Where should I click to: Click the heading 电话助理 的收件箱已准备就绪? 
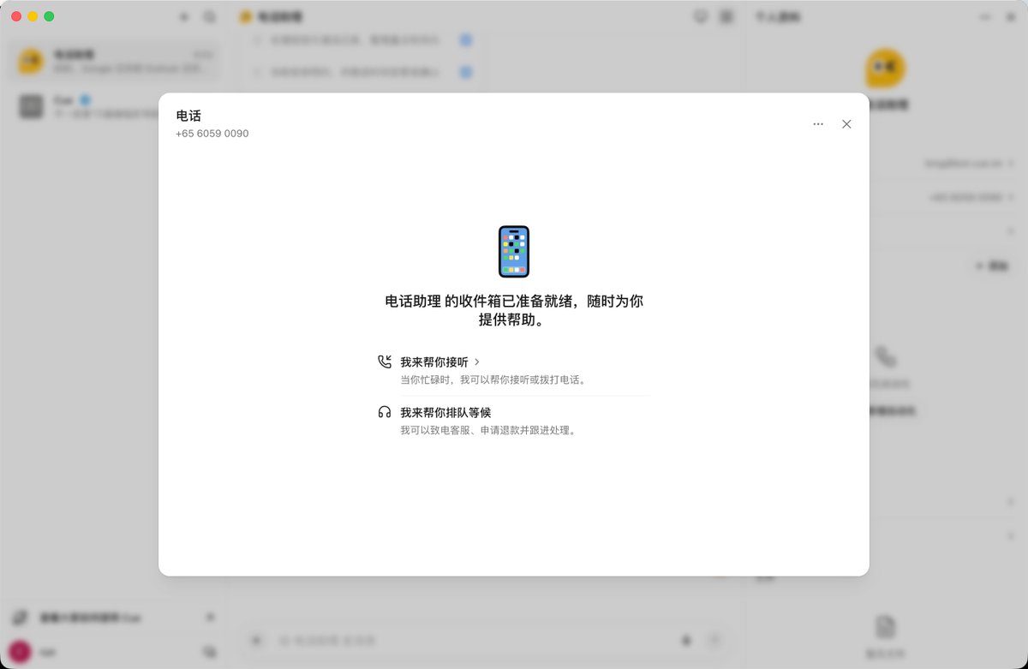[x=514, y=310]
